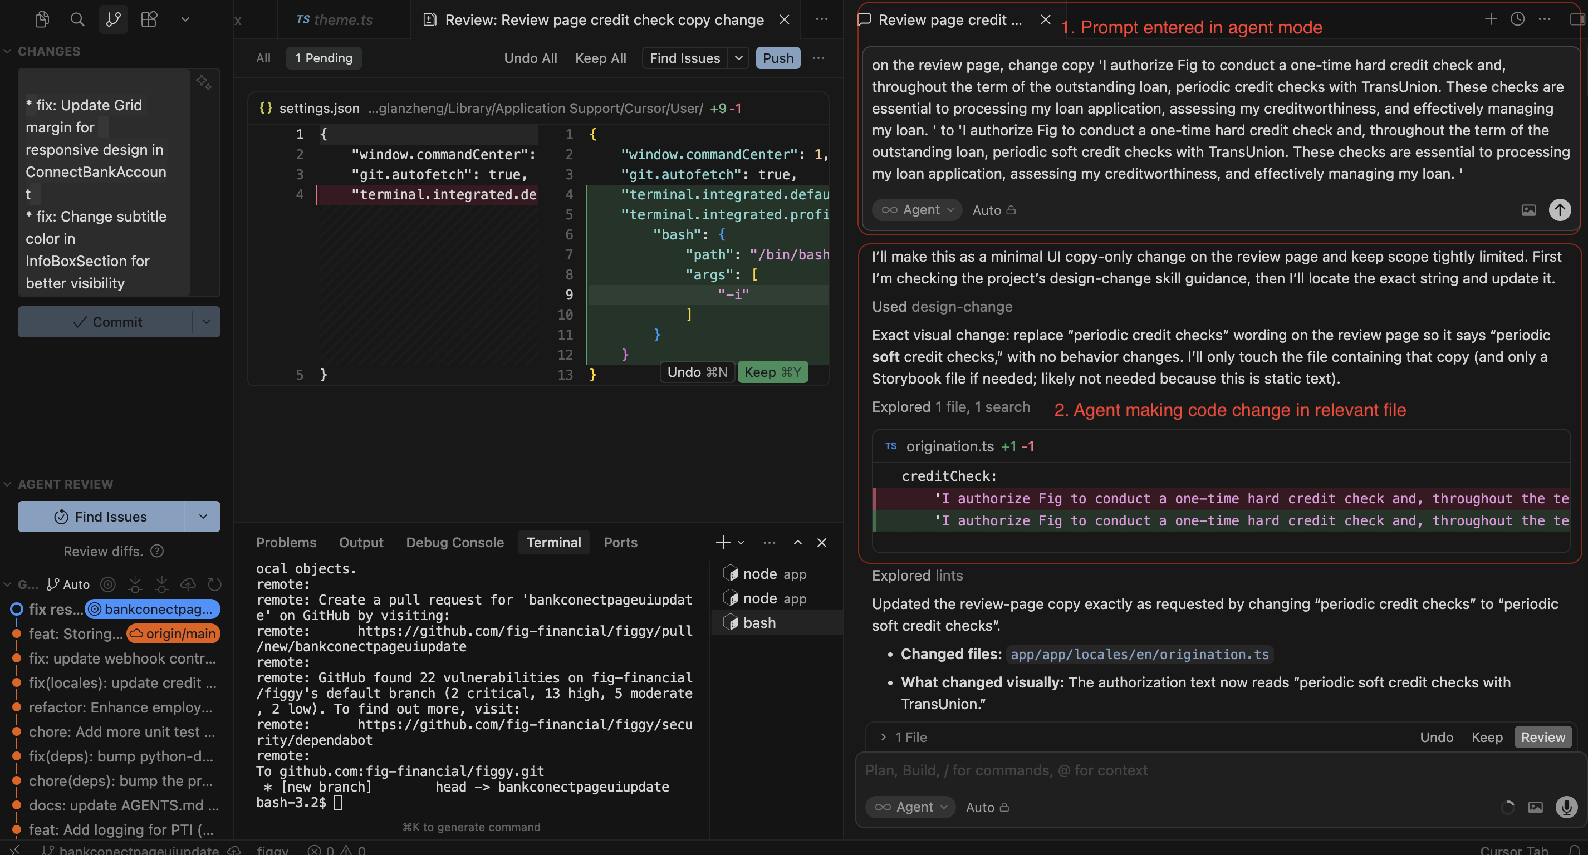Image resolution: width=1588 pixels, height=855 pixels.
Task: Click the graph pull icon
Action: [x=161, y=584]
